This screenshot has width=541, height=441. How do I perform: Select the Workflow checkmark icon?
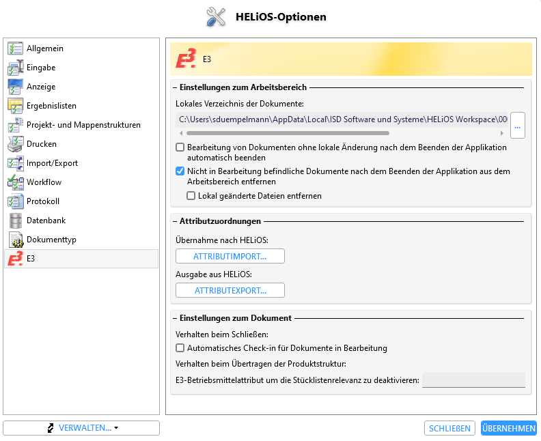15,182
